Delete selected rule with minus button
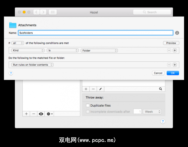 coord(93,89)
